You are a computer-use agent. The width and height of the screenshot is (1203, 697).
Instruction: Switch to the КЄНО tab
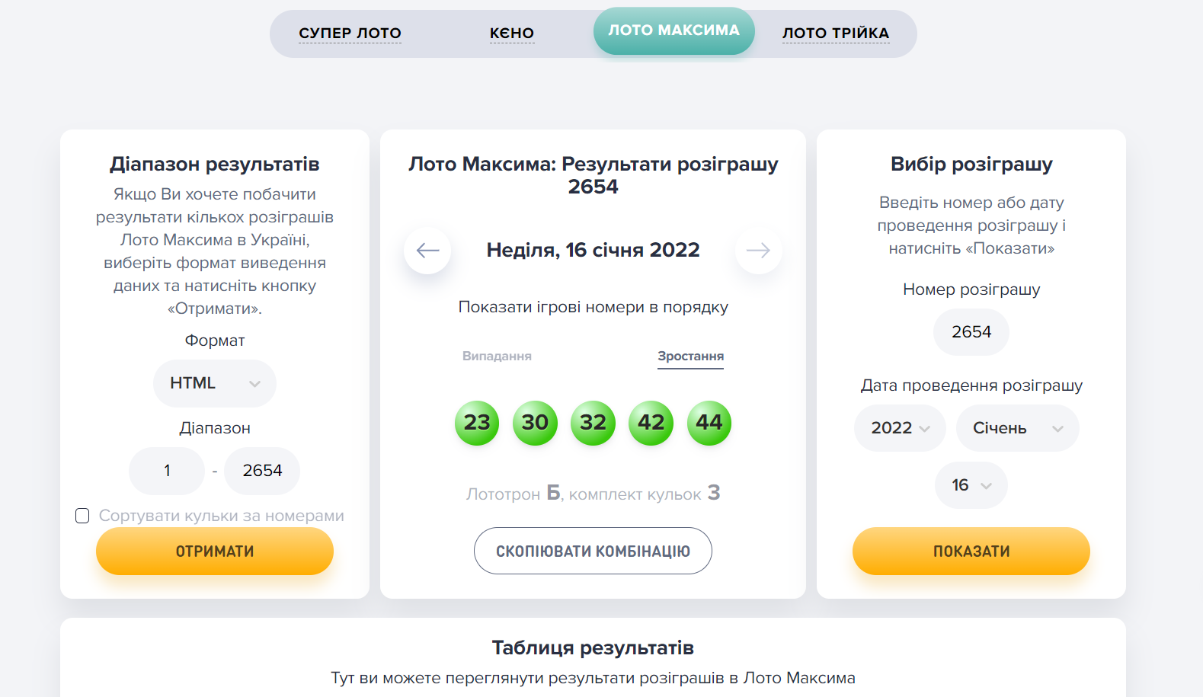click(512, 33)
